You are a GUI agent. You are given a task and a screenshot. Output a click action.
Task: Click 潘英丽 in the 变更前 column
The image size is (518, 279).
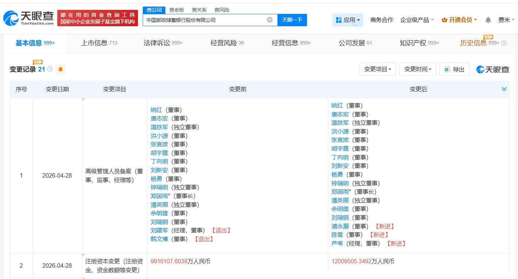pyautogui.click(x=160, y=205)
